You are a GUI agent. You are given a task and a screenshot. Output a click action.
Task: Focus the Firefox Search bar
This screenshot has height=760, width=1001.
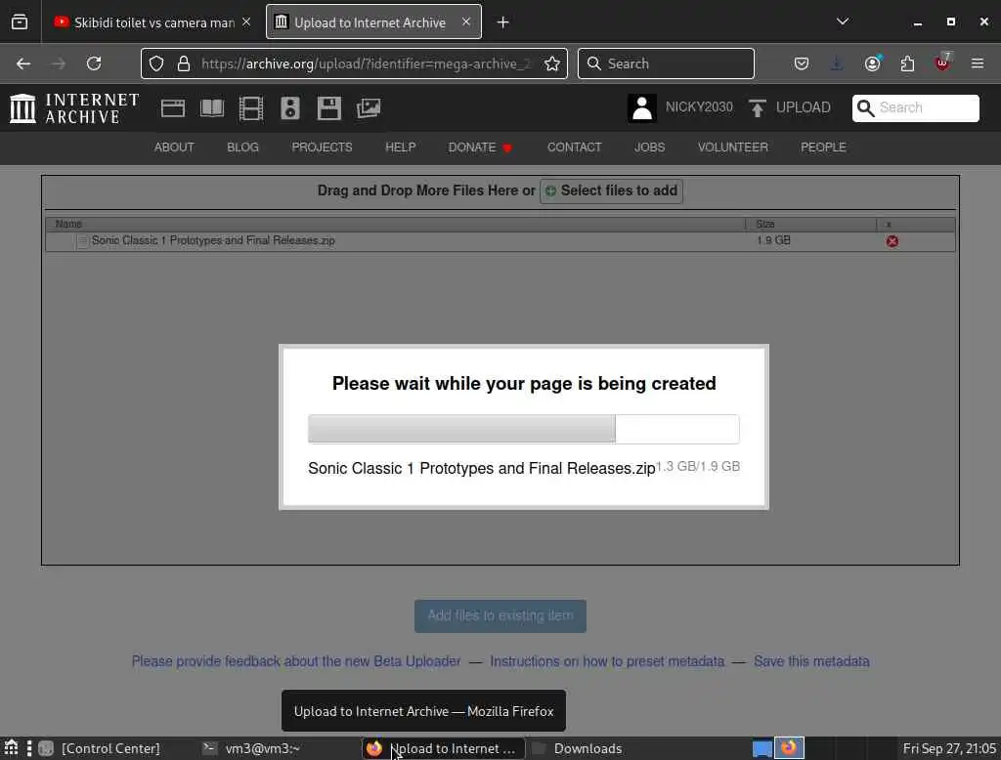tap(666, 63)
